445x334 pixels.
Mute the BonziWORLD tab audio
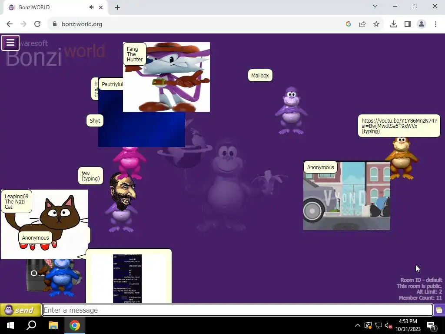[x=91, y=7]
